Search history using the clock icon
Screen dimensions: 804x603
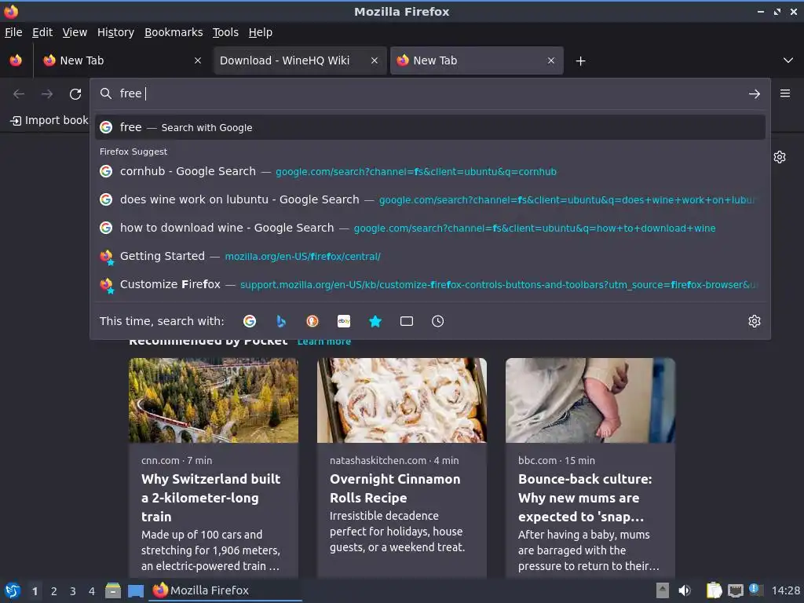click(x=438, y=321)
